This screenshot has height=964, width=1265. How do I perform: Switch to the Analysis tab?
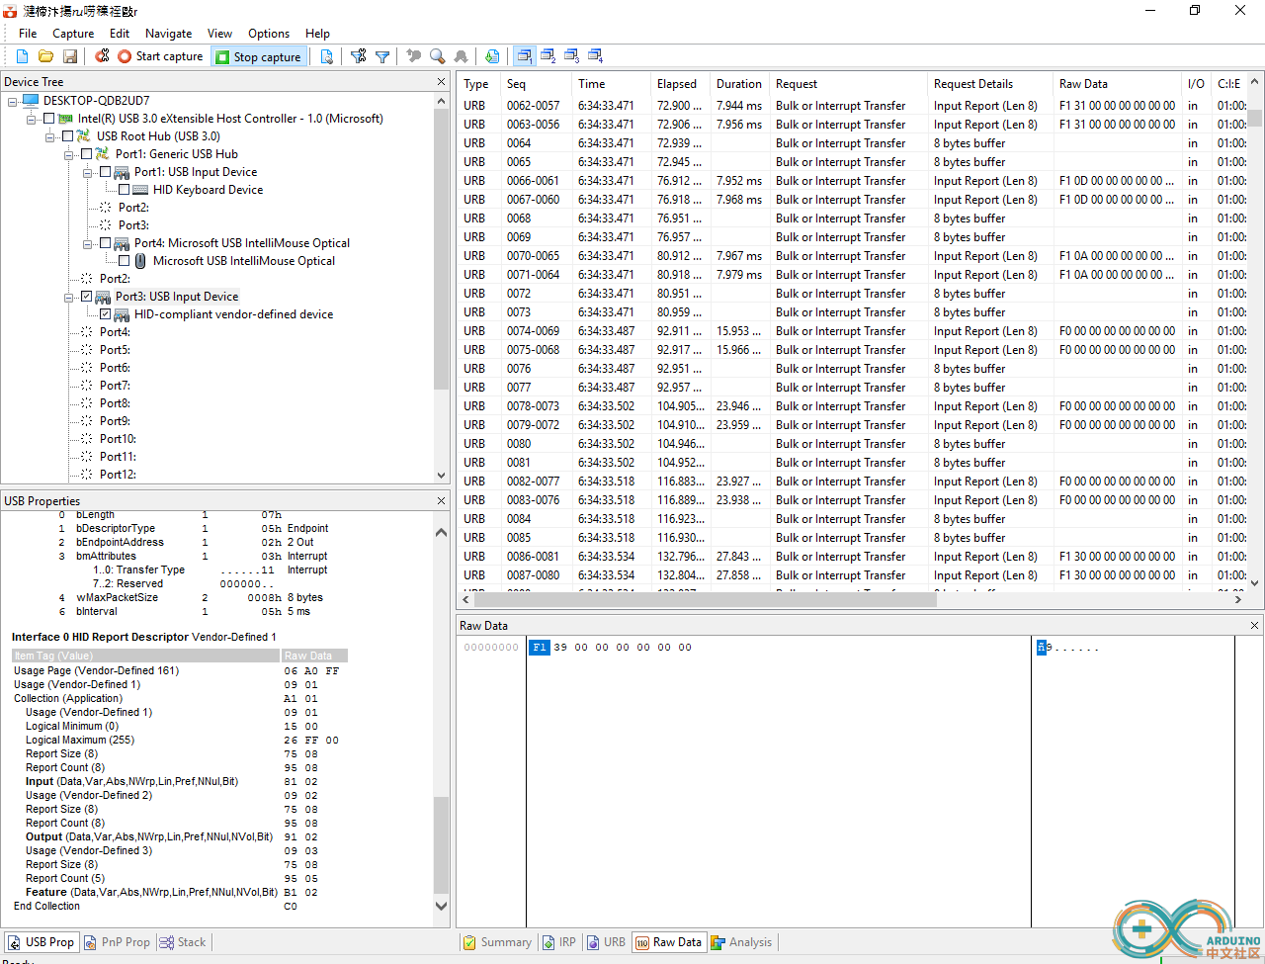pyautogui.click(x=741, y=942)
